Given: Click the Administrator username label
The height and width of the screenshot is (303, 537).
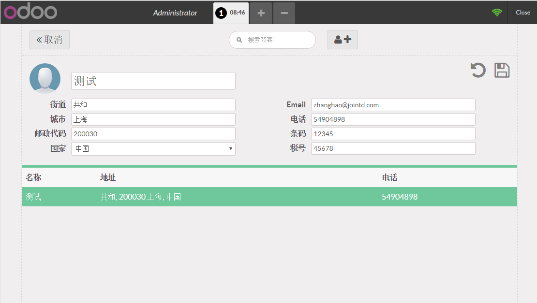Looking at the screenshot, I should pos(175,13).
